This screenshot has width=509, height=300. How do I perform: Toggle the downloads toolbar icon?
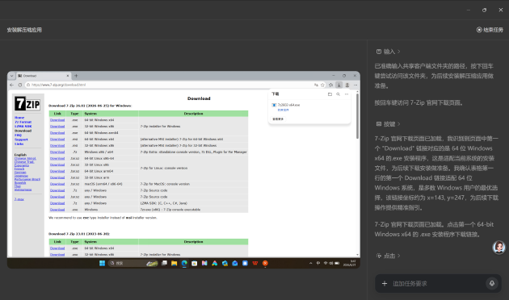click(x=339, y=85)
